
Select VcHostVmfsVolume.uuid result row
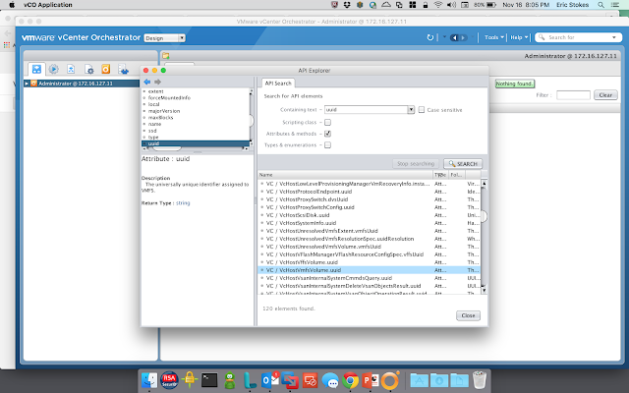[370, 270]
